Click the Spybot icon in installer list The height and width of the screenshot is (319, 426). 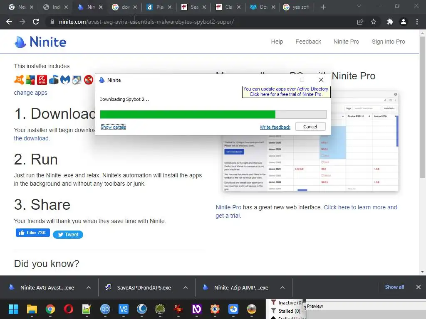click(x=77, y=80)
